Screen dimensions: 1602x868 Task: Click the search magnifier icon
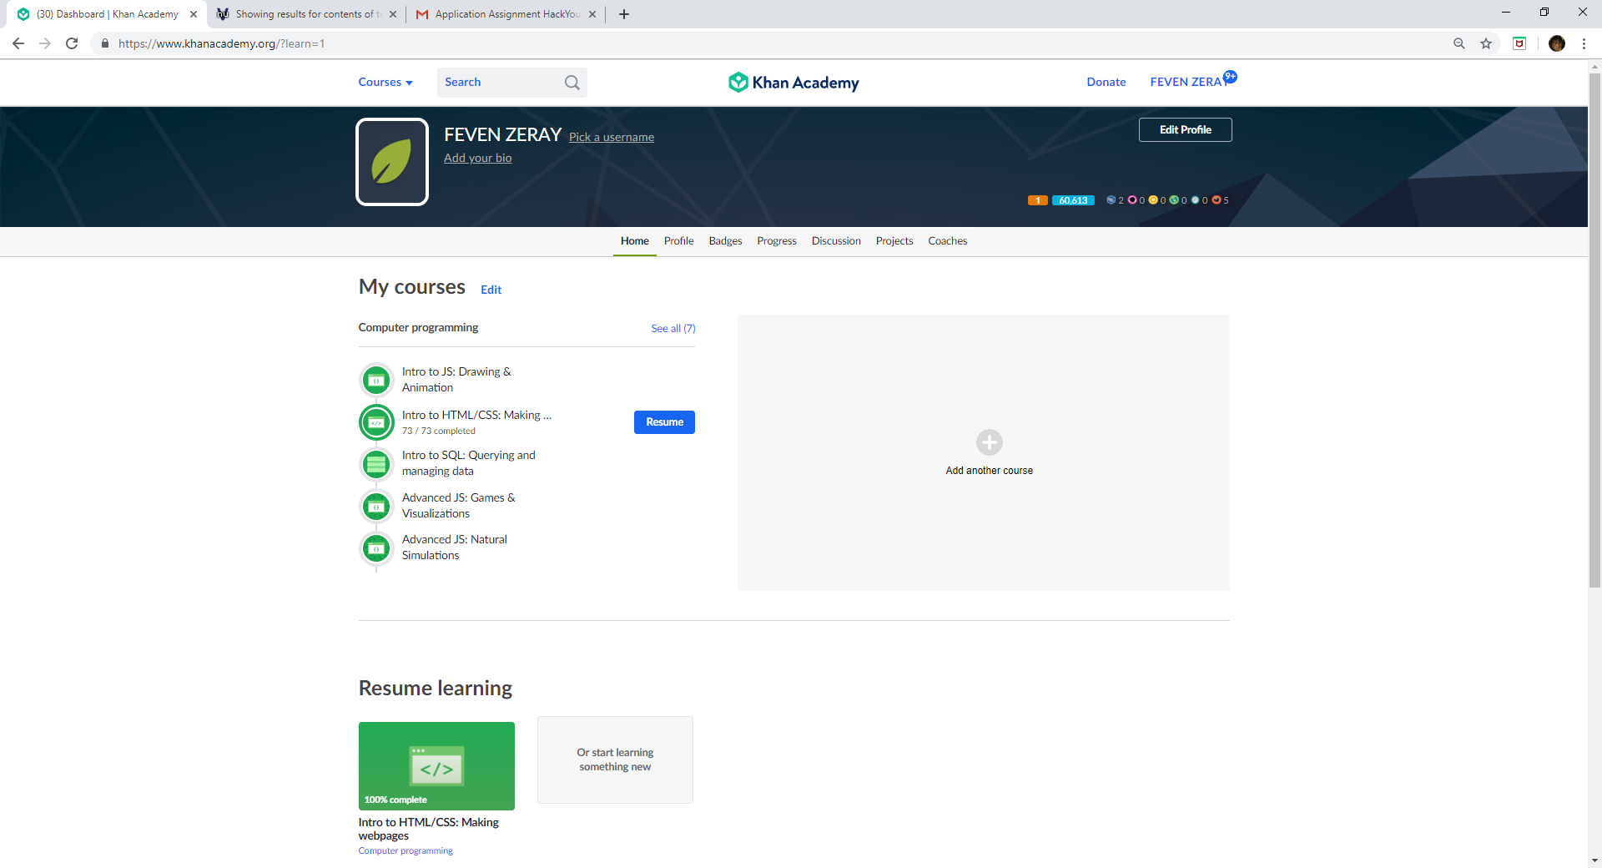click(x=572, y=82)
